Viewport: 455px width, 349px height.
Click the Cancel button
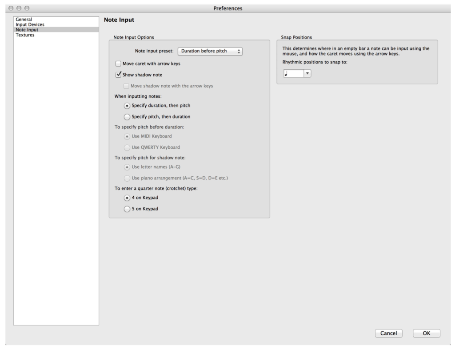coord(388,333)
